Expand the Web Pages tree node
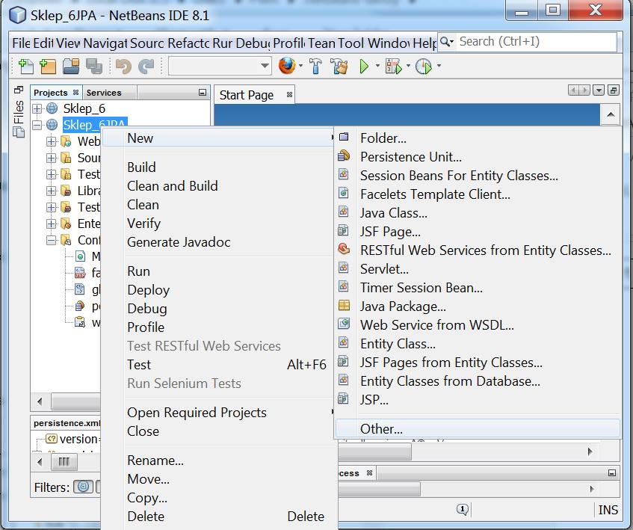Viewport: 633px width, 530px height. tap(51, 142)
